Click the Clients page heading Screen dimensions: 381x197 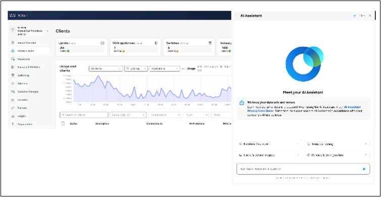(x=63, y=31)
